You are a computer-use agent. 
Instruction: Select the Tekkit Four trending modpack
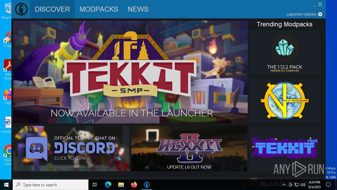pos(285,149)
